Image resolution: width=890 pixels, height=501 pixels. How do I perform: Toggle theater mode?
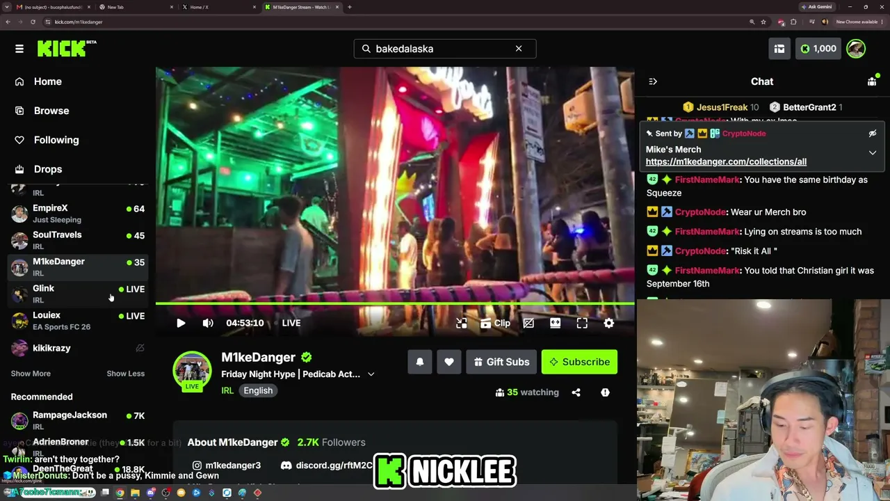(x=555, y=323)
